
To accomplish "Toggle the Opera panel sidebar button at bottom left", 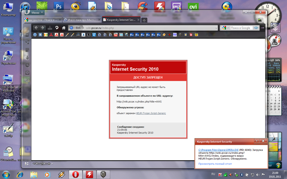I will [x=27, y=163].
